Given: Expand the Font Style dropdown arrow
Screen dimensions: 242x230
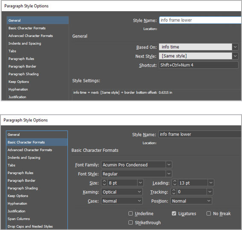Looking at the screenshot, I should click(x=169, y=174).
